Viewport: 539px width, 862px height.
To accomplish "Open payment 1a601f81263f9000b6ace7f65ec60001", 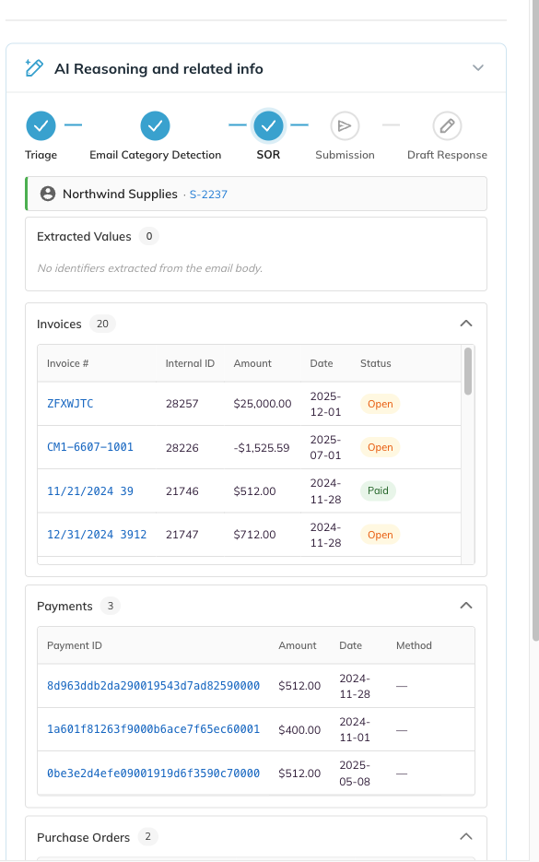I will [153, 729].
